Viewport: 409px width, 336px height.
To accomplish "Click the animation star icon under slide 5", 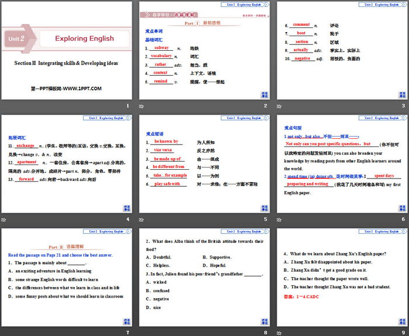I will (x=141, y=220).
